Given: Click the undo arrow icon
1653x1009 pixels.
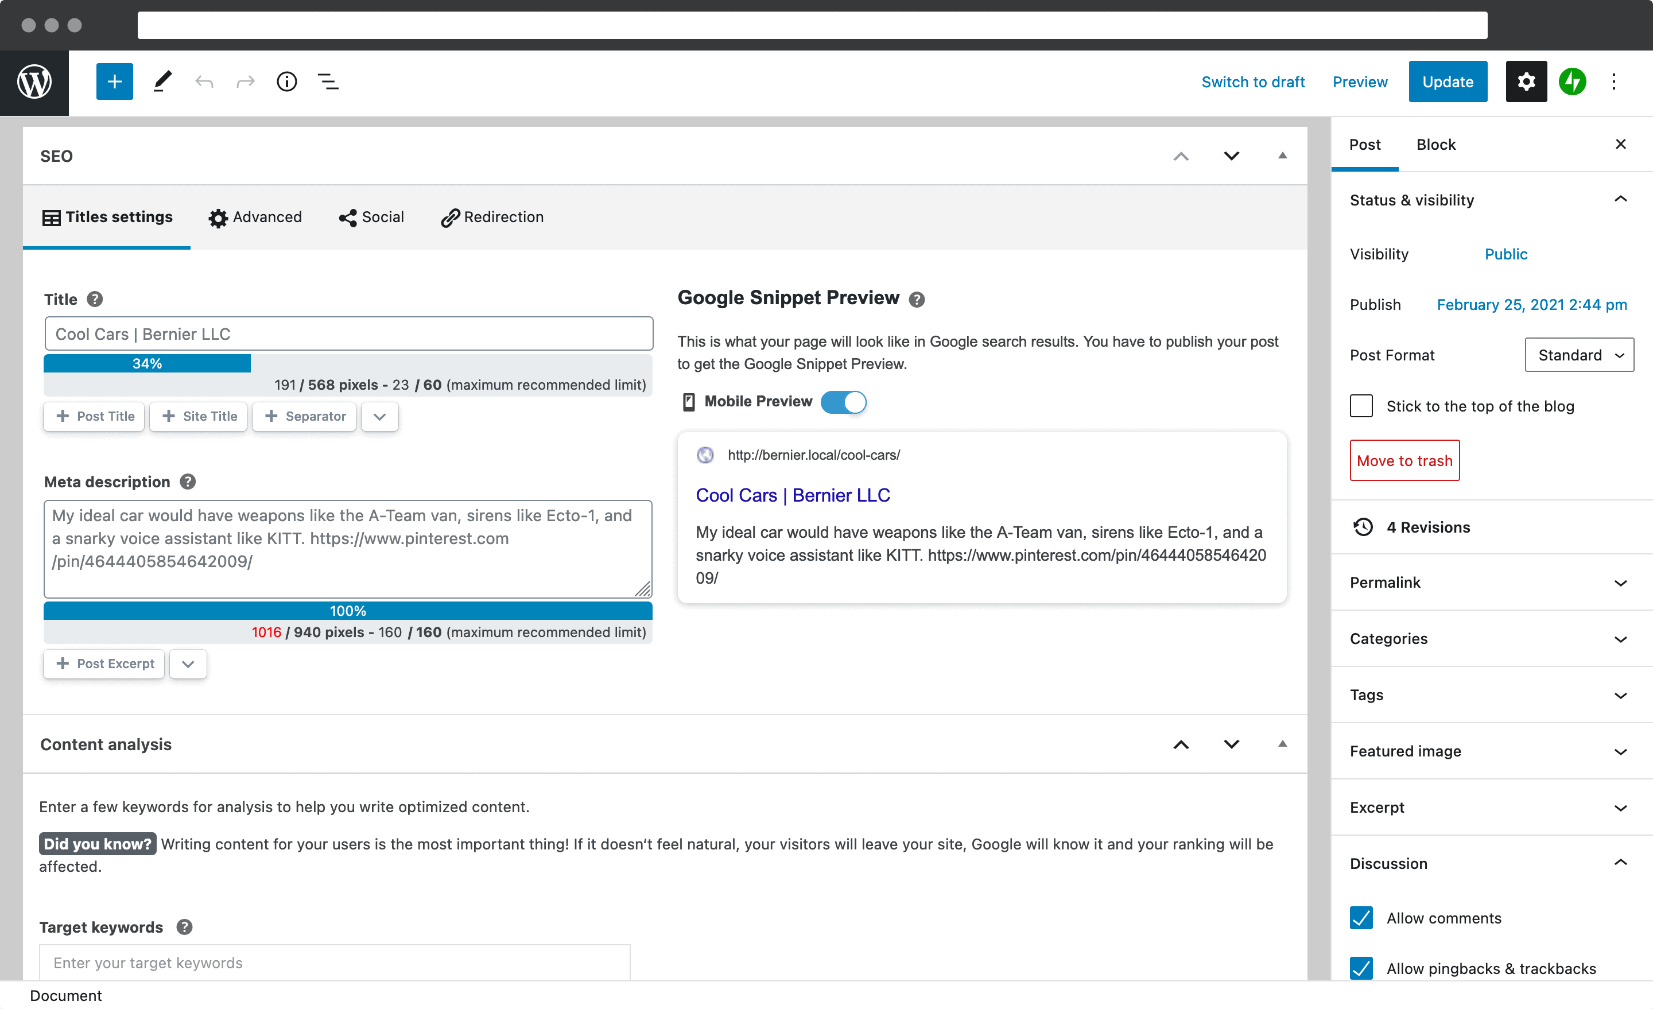Looking at the screenshot, I should (204, 82).
